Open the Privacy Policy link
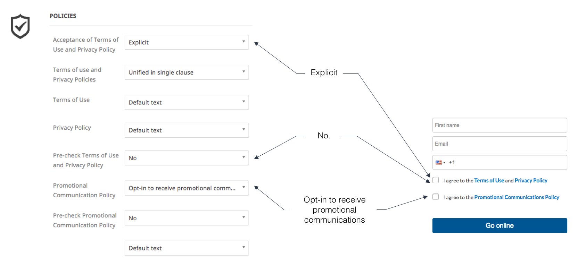The width and height of the screenshot is (578, 266). pos(531,180)
